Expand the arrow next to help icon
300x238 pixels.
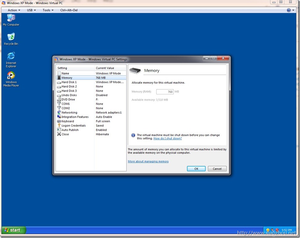293,10
